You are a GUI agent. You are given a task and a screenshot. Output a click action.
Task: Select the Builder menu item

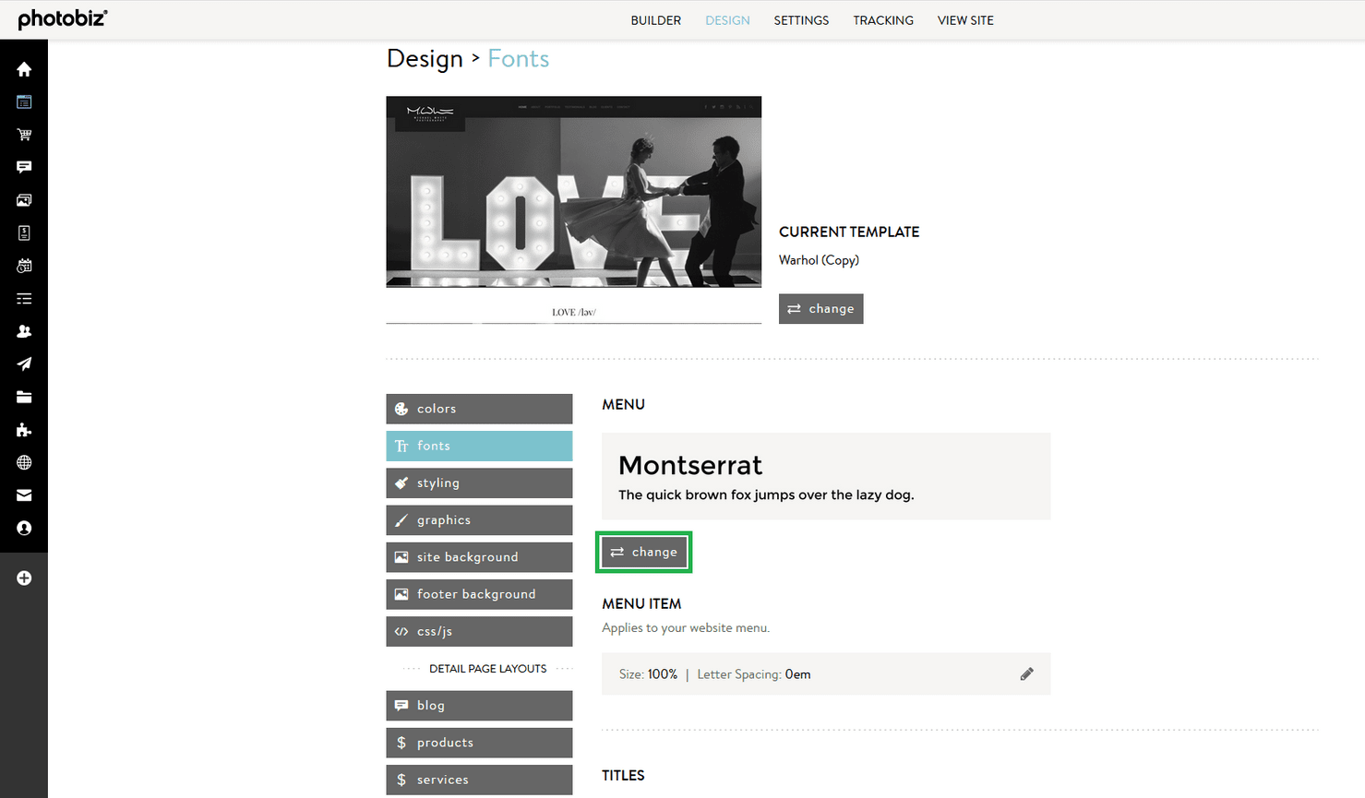[655, 19]
